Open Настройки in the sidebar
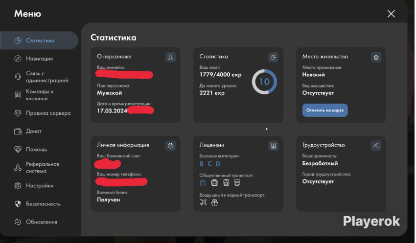This screenshot has height=243, width=416. click(40, 186)
